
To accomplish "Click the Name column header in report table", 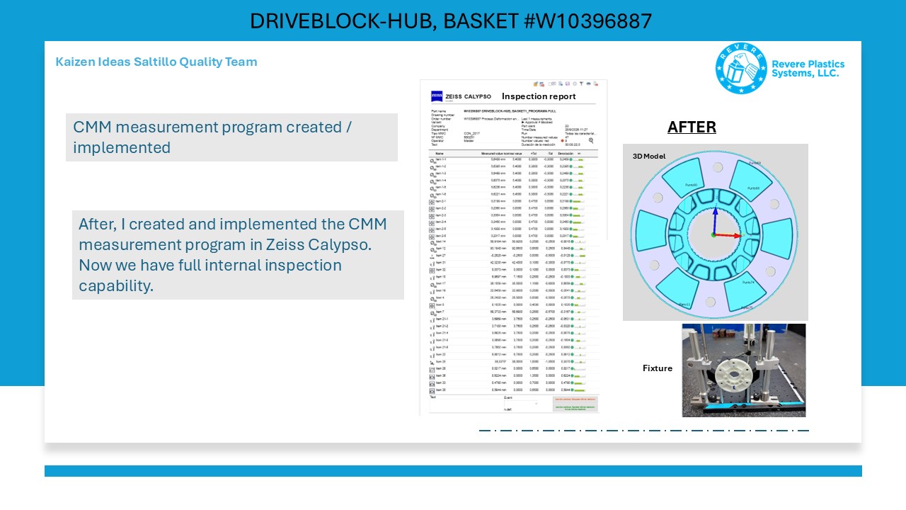I will click(x=440, y=153).
